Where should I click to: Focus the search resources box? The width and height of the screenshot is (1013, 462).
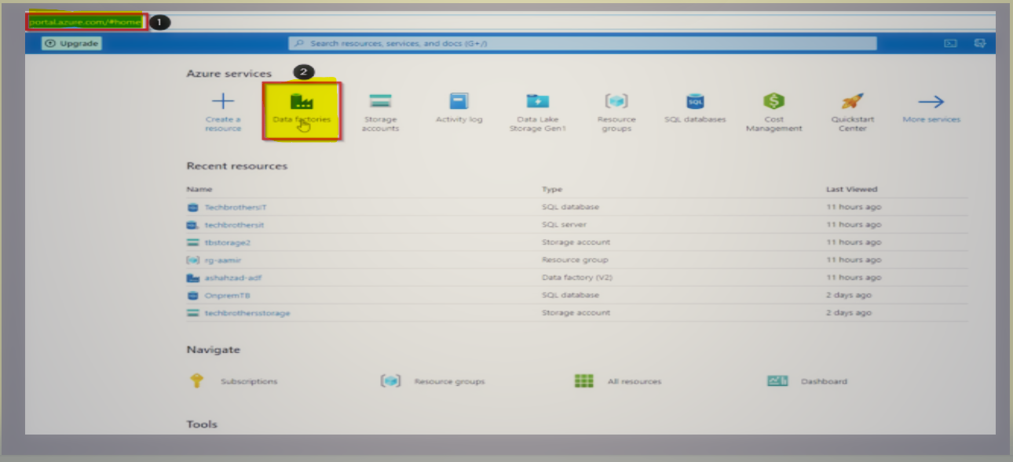582,43
